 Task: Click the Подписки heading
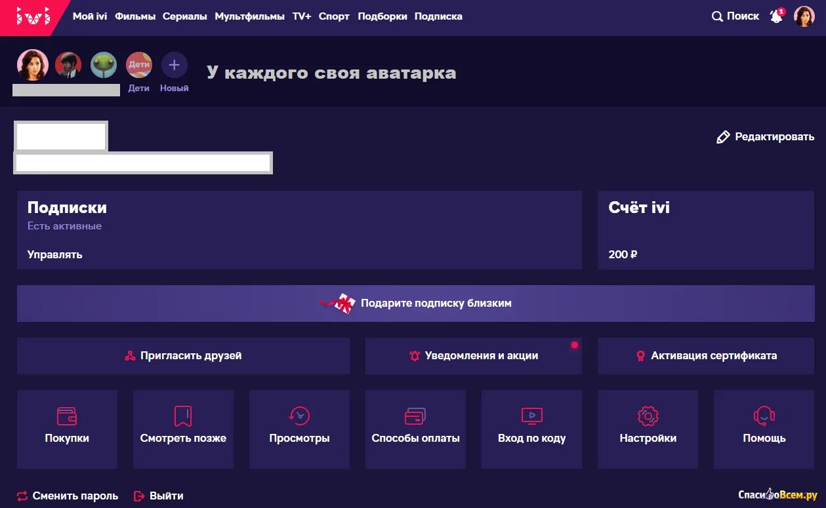click(x=67, y=208)
